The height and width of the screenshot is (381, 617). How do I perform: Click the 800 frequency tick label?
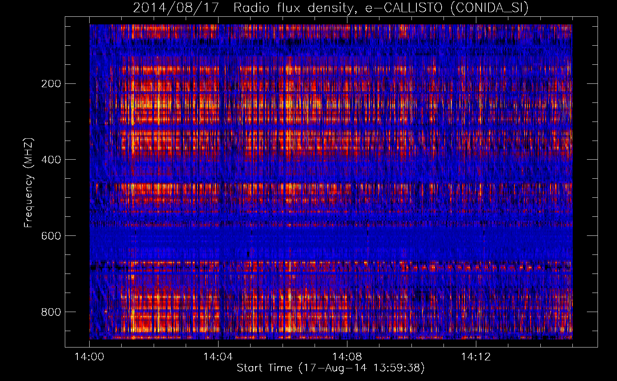[x=51, y=312]
